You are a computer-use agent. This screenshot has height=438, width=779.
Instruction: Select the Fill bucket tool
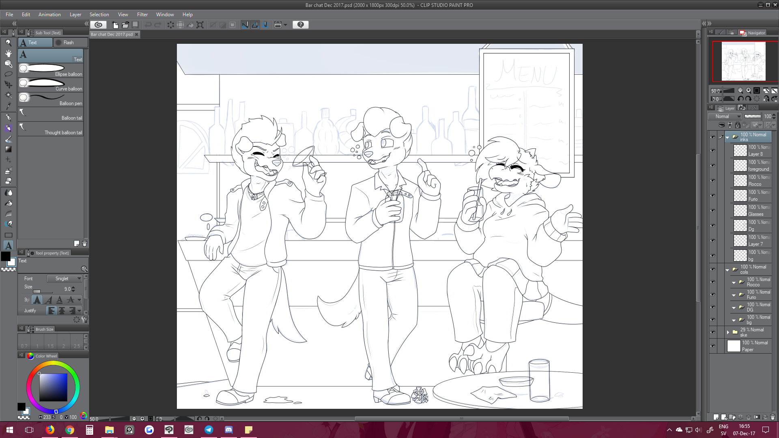point(8,203)
